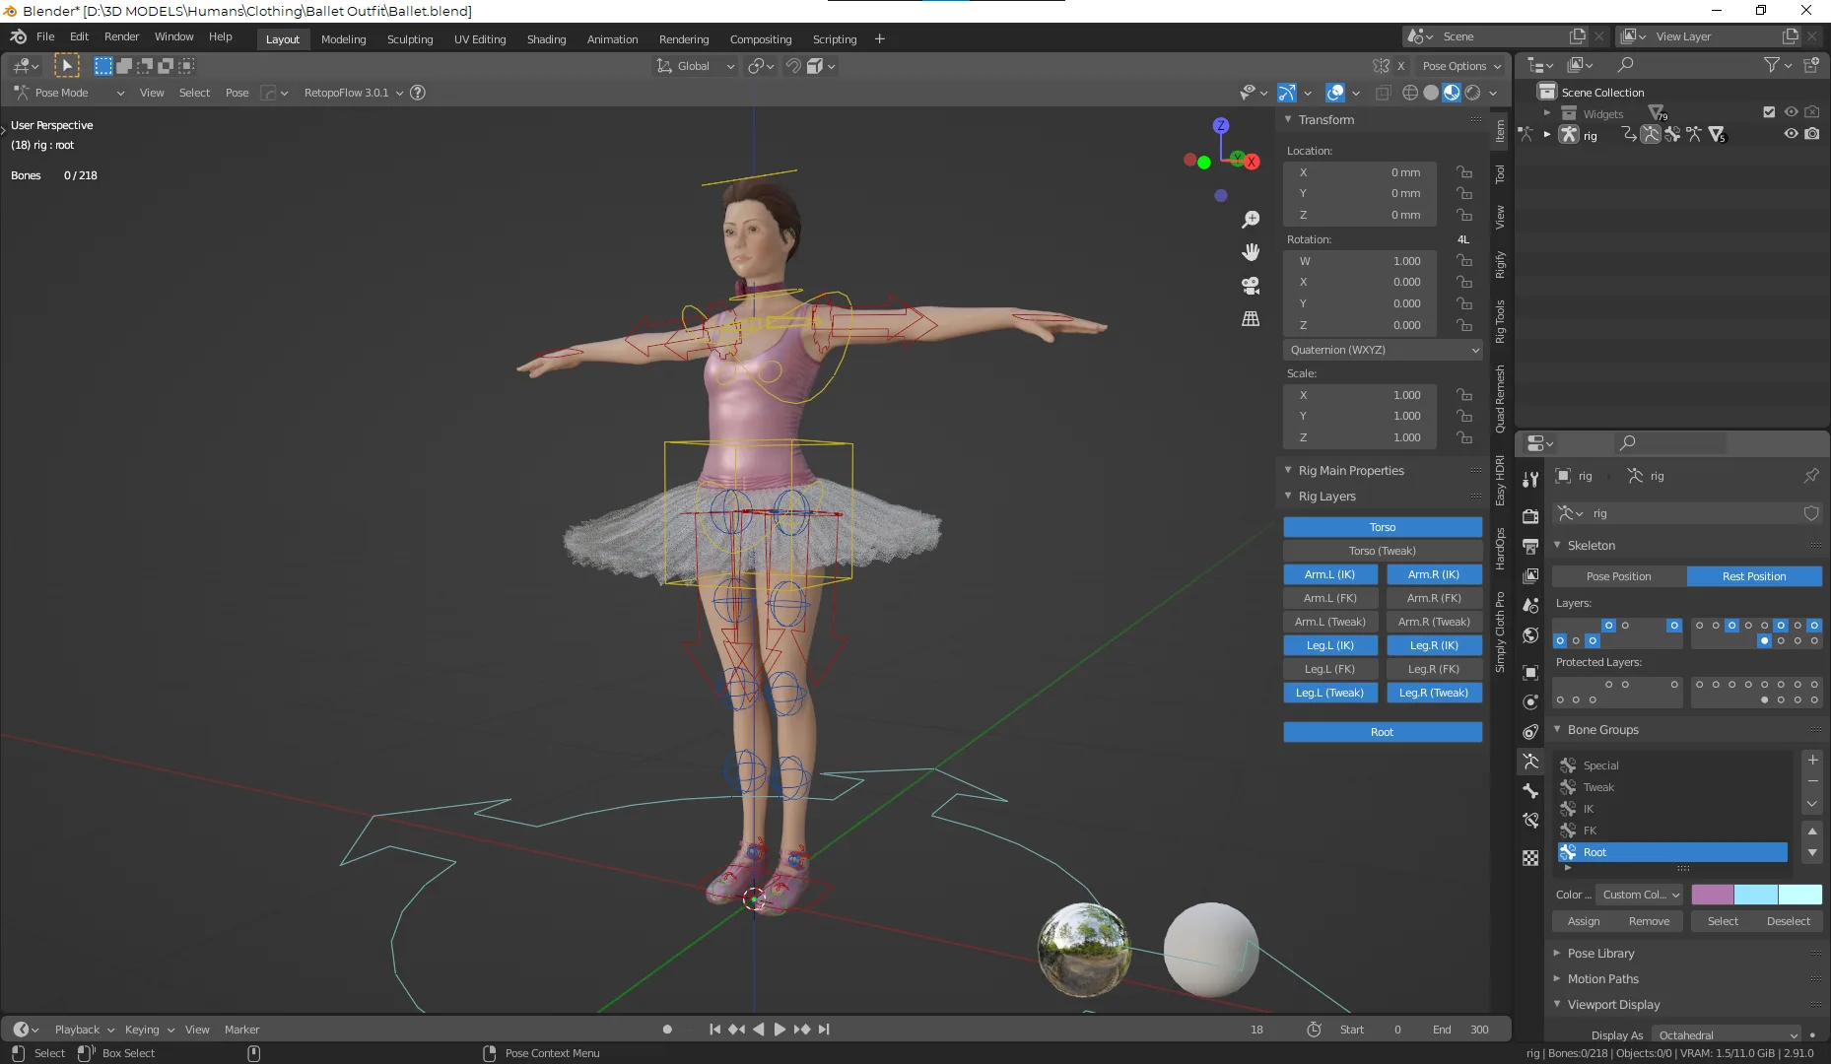Remove bone group minus button

pos(1812,781)
